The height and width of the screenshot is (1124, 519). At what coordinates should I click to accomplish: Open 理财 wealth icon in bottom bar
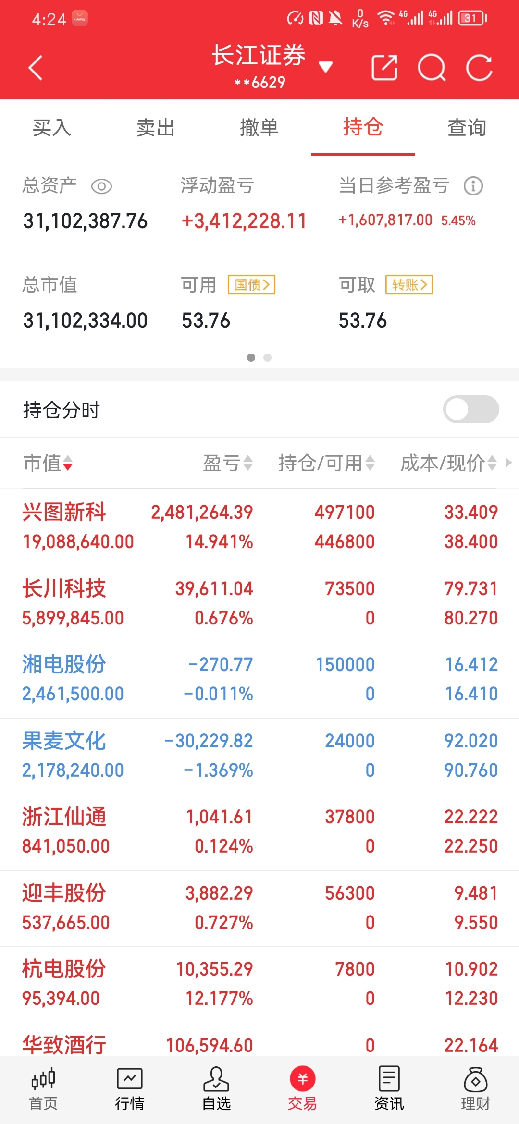click(x=475, y=1089)
